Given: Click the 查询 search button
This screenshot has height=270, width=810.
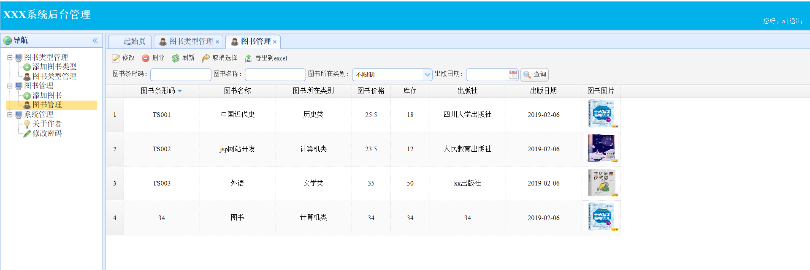Looking at the screenshot, I should (x=534, y=75).
